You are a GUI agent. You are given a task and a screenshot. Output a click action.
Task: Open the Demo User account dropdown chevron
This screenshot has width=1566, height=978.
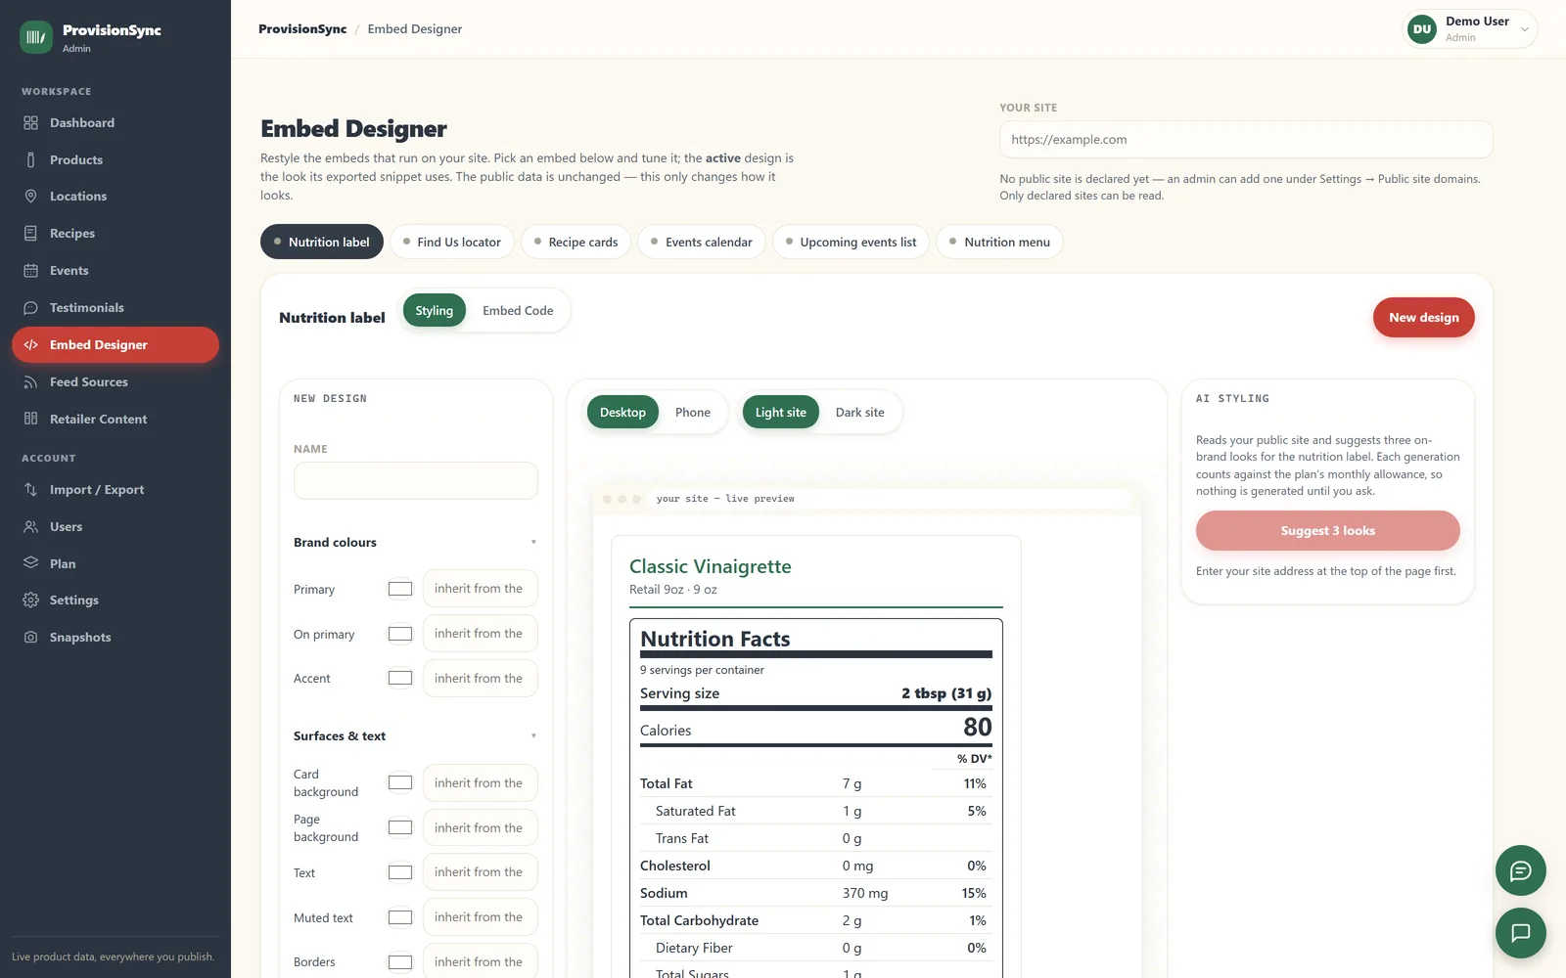[1524, 29]
